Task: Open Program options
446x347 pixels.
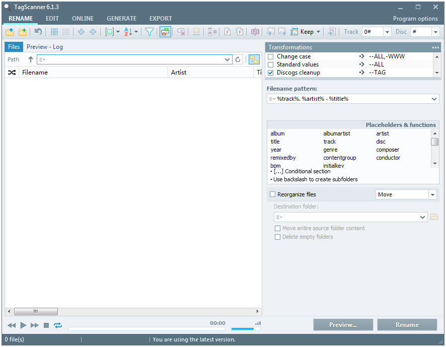Action: [415, 19]
